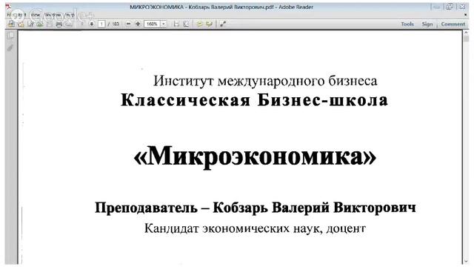Restore down the Adobe Reader window

click(x=450, y=7)
